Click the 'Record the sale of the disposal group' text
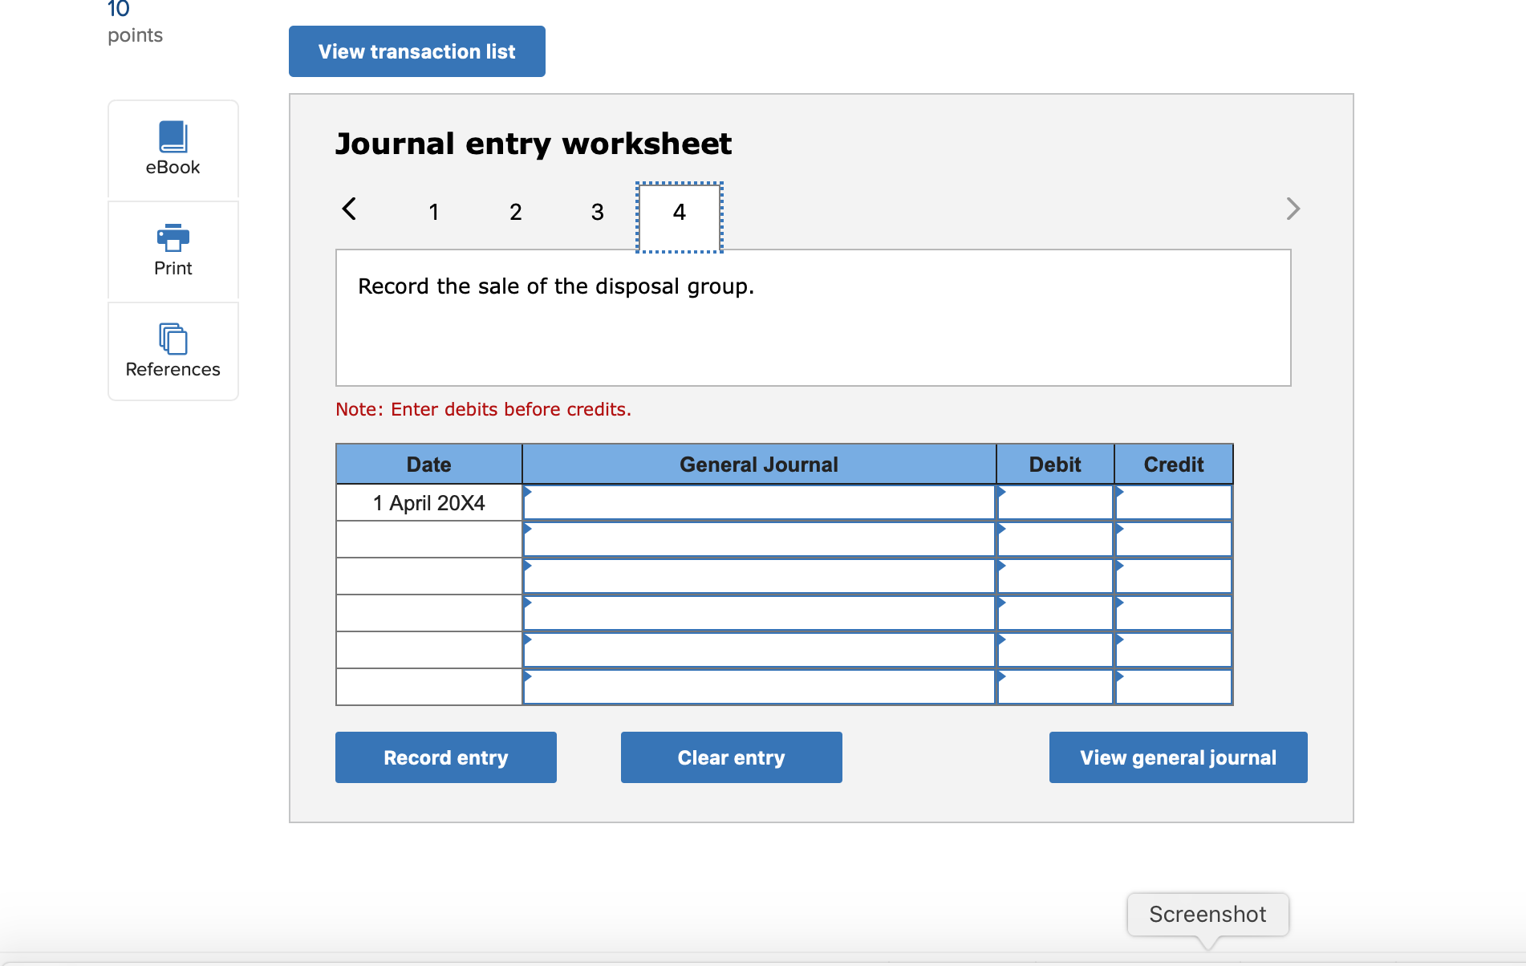The width and height of the screenshot is (1526, 966). pos(556,286)
